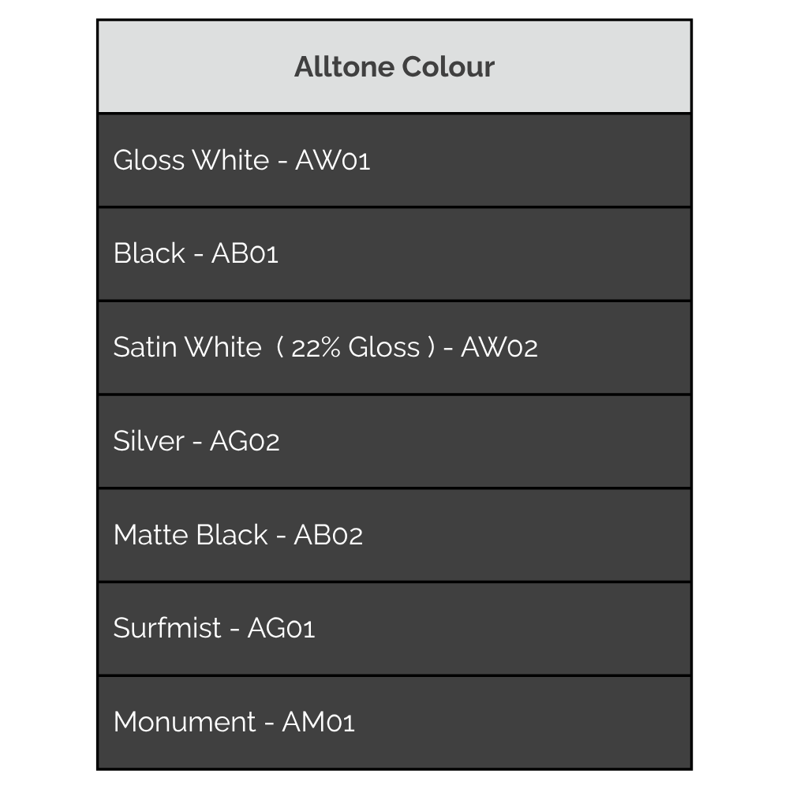Click the Alltone Colour header cell
The image size is (789, 789).
click(394, 67)
